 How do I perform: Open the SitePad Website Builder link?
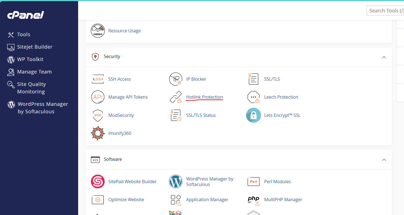[132, 182]
